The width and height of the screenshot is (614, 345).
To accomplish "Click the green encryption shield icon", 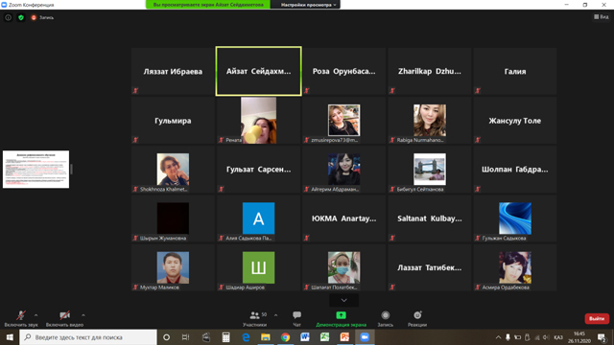I will point(21,17).
